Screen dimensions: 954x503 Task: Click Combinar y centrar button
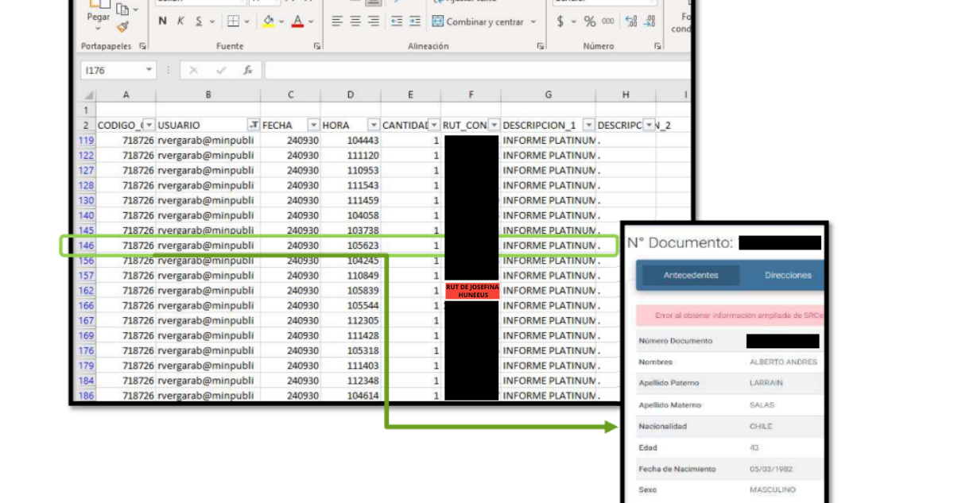tap(479, 22)
